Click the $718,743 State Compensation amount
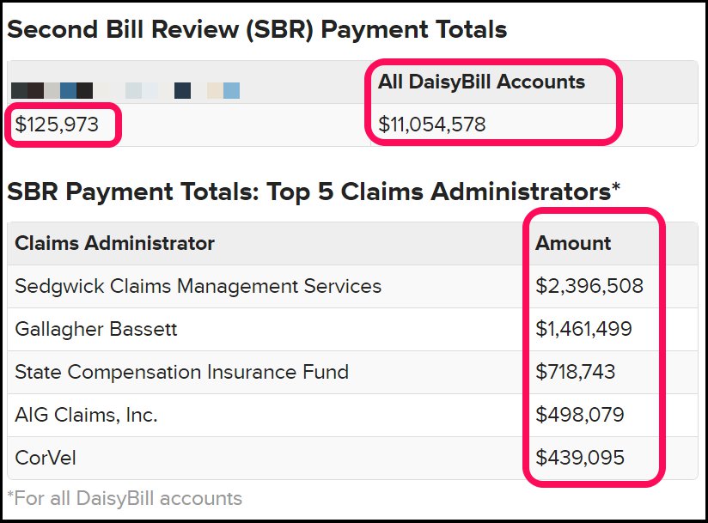Screen dimensions: 708x523 576,372
